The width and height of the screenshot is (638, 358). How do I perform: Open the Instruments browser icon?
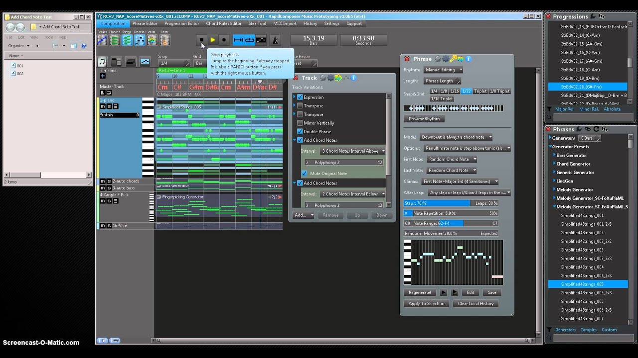pos(164,40)
